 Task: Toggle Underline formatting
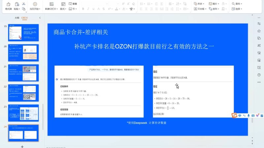[x=93, y=9]
